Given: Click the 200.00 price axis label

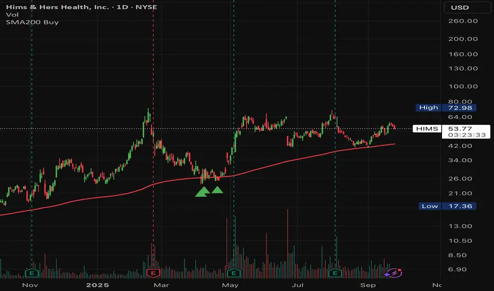Looking at the screenshot, I should pos(463,39).
